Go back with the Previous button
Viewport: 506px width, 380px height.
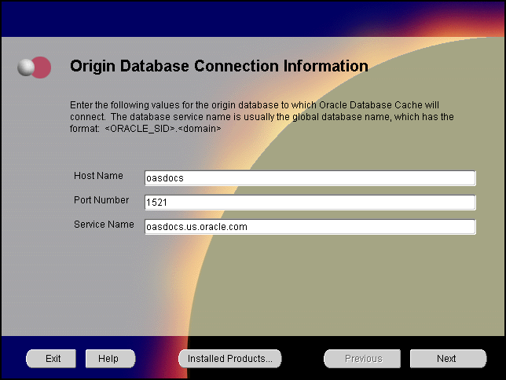(362, 358)
